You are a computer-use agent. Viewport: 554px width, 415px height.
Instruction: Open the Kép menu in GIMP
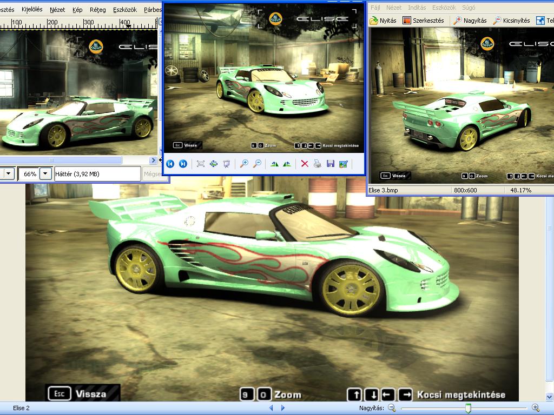(77, 10)
